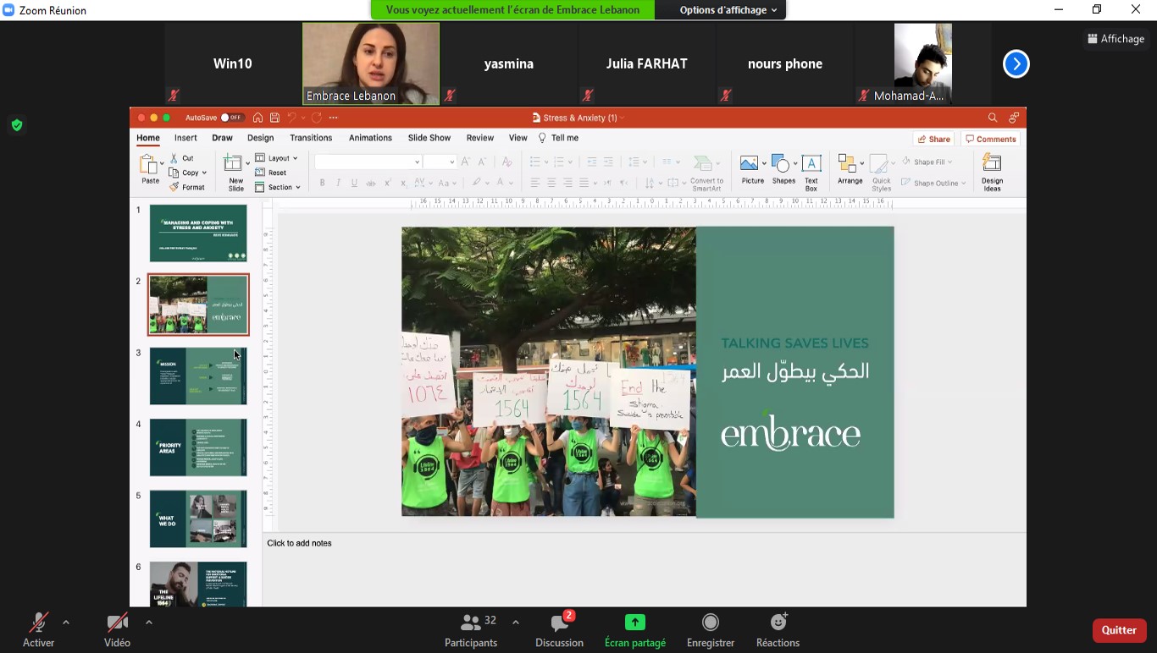Click Convert to SmartArt
1157x653 pixels.
coord(706,173)
